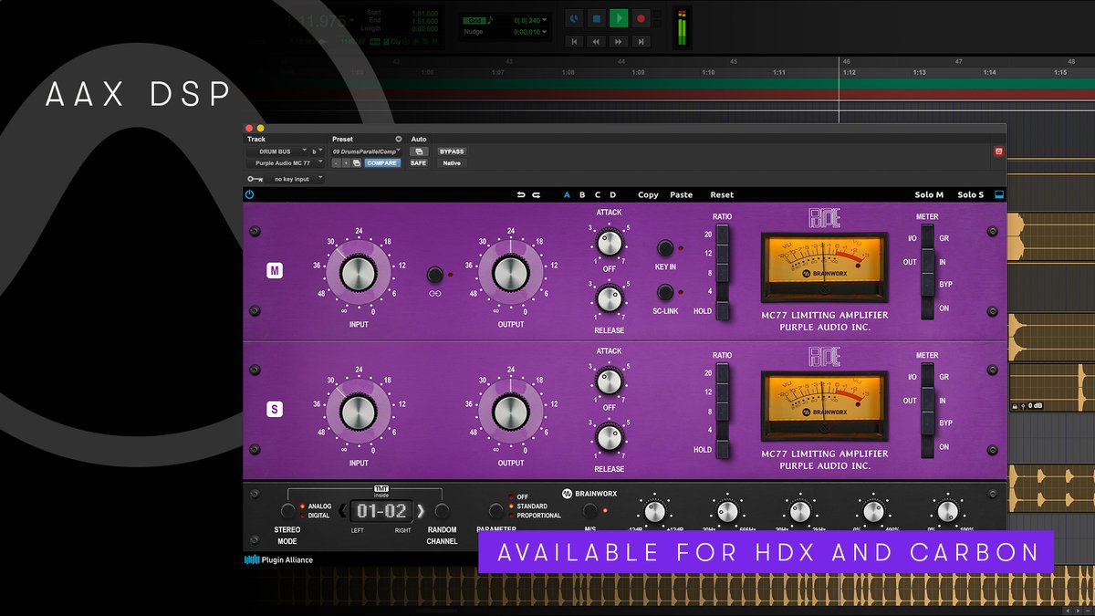This screenshot has height=616, width=1095.
Task: Click Paste in plugin toolbar
Action: tap(681, 194)
